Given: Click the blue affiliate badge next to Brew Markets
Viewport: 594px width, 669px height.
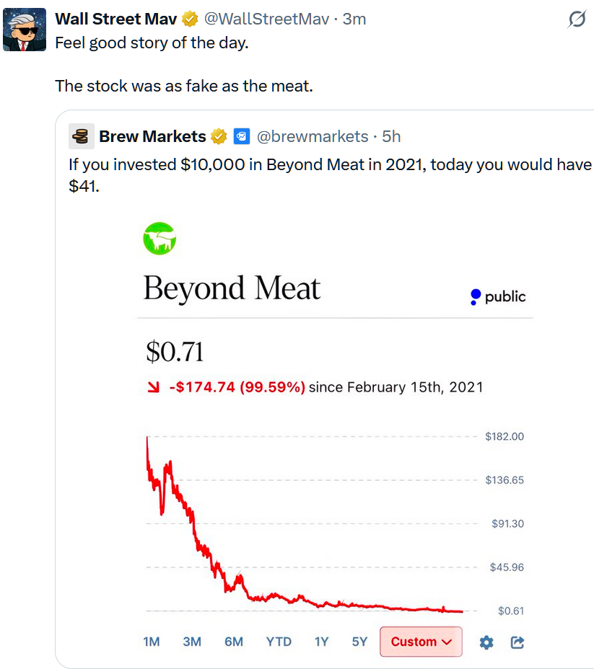Looking at the screenshot, I should pyautogui.click(x=242, y=136).
